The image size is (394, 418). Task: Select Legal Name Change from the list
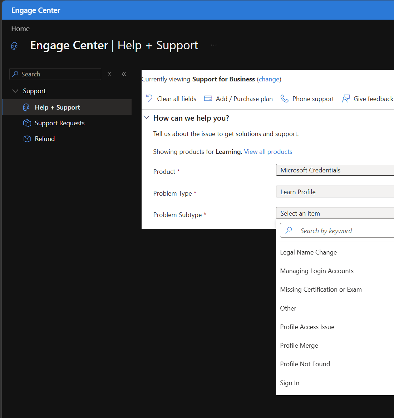tap(335, 252)
